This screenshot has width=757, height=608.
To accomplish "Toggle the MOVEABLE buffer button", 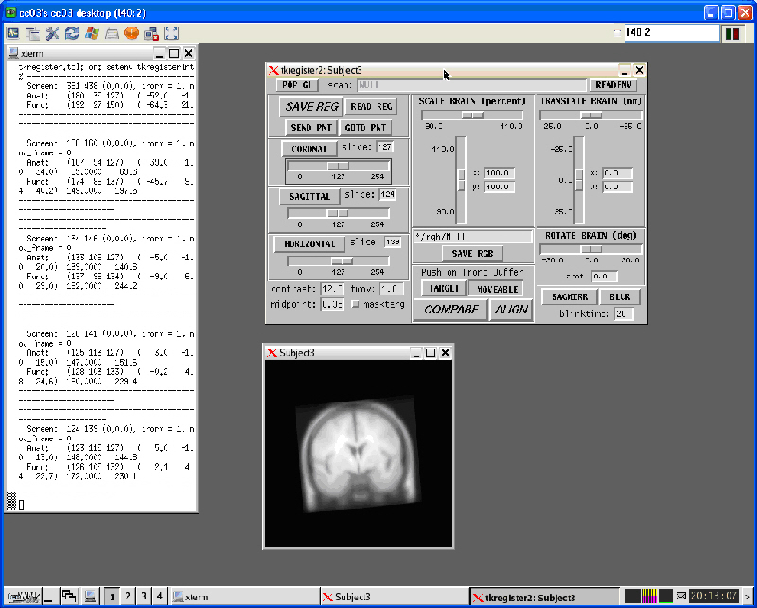I will [495, 289].
